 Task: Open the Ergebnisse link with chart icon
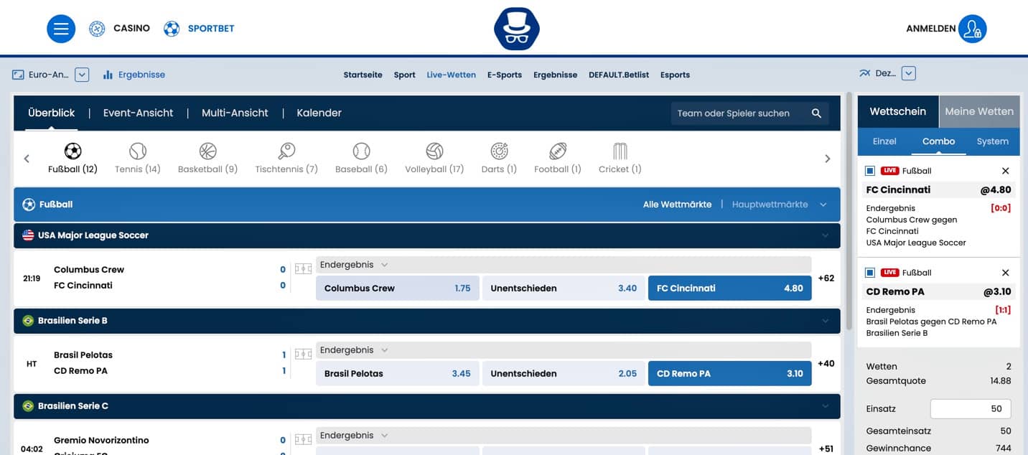tap(134, 75)
